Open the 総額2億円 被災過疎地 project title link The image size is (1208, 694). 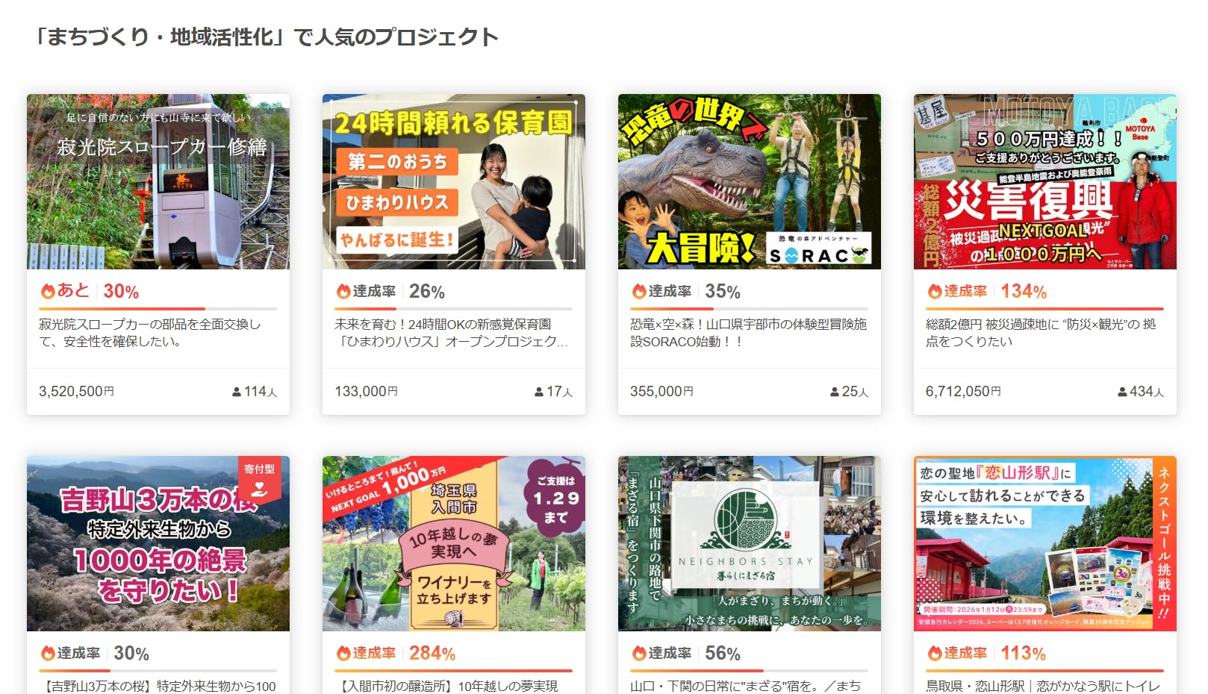[1040, 333]
